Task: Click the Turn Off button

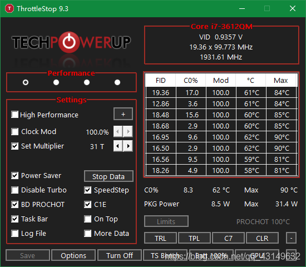Action: [x=120, y=255]
